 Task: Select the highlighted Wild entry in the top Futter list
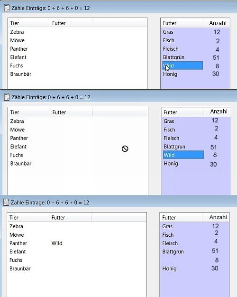182,65
